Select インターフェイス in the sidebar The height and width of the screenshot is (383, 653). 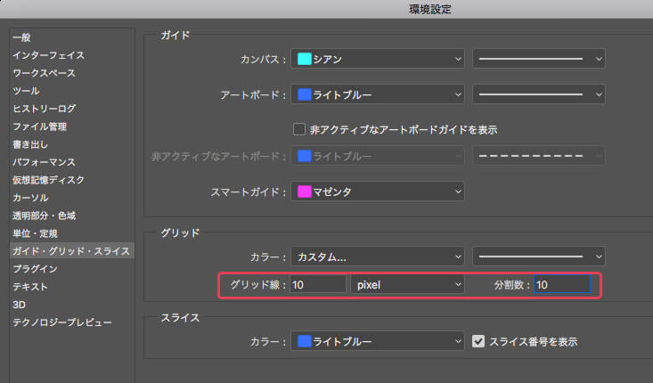pos(48,55)
